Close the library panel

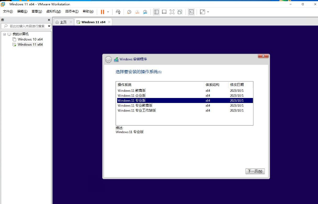coord(49,20)
